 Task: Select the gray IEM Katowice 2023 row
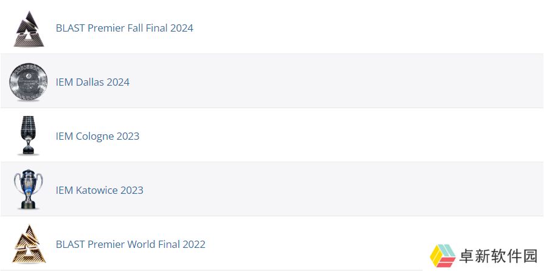[272, 189]
